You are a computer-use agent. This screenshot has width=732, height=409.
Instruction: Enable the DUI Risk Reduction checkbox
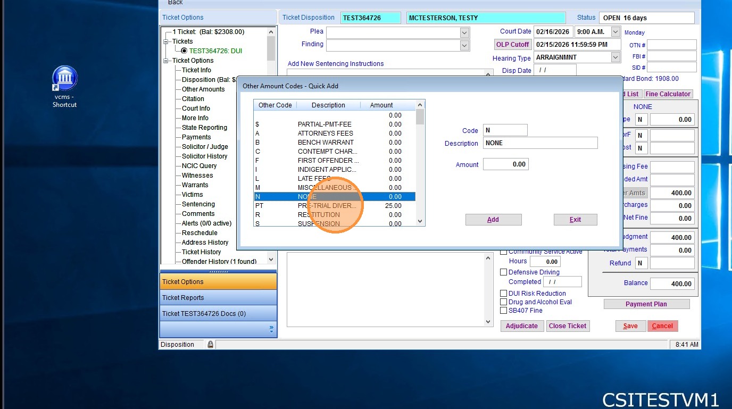(504, 294)
